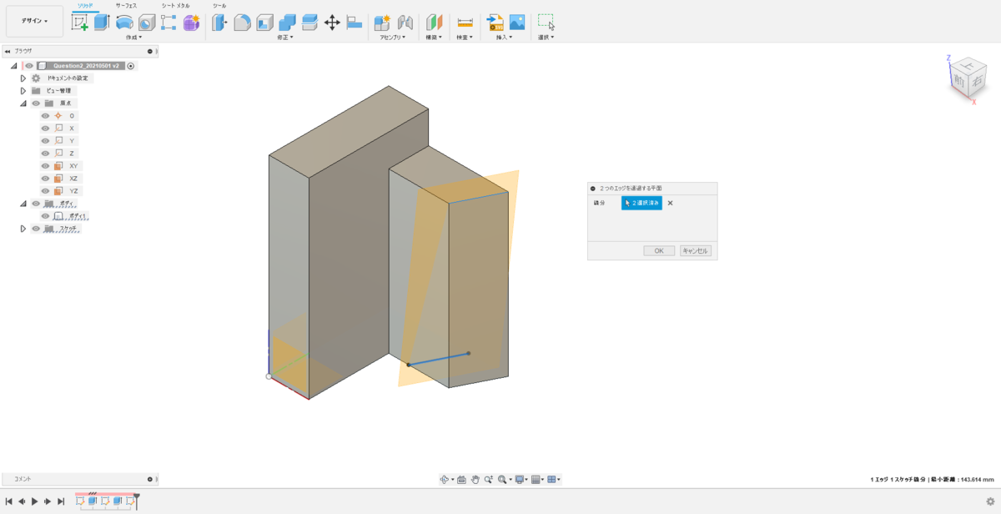
Task: Select the Create Sketch tool
Action: (79, 23)
